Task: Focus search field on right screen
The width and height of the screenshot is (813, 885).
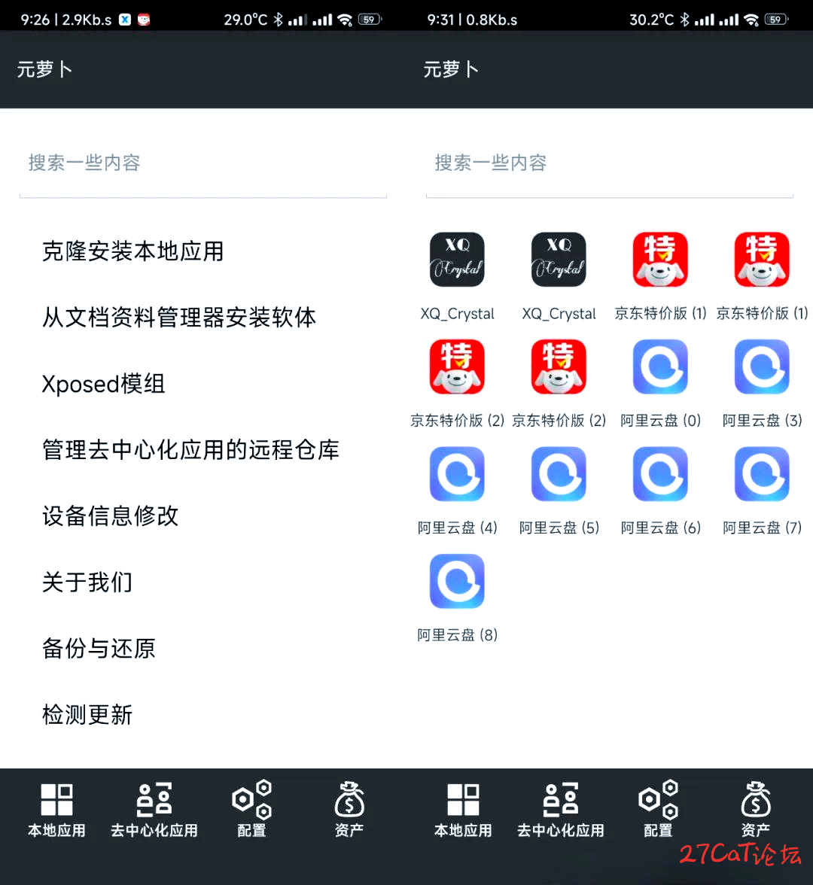Action: point(610,164)
